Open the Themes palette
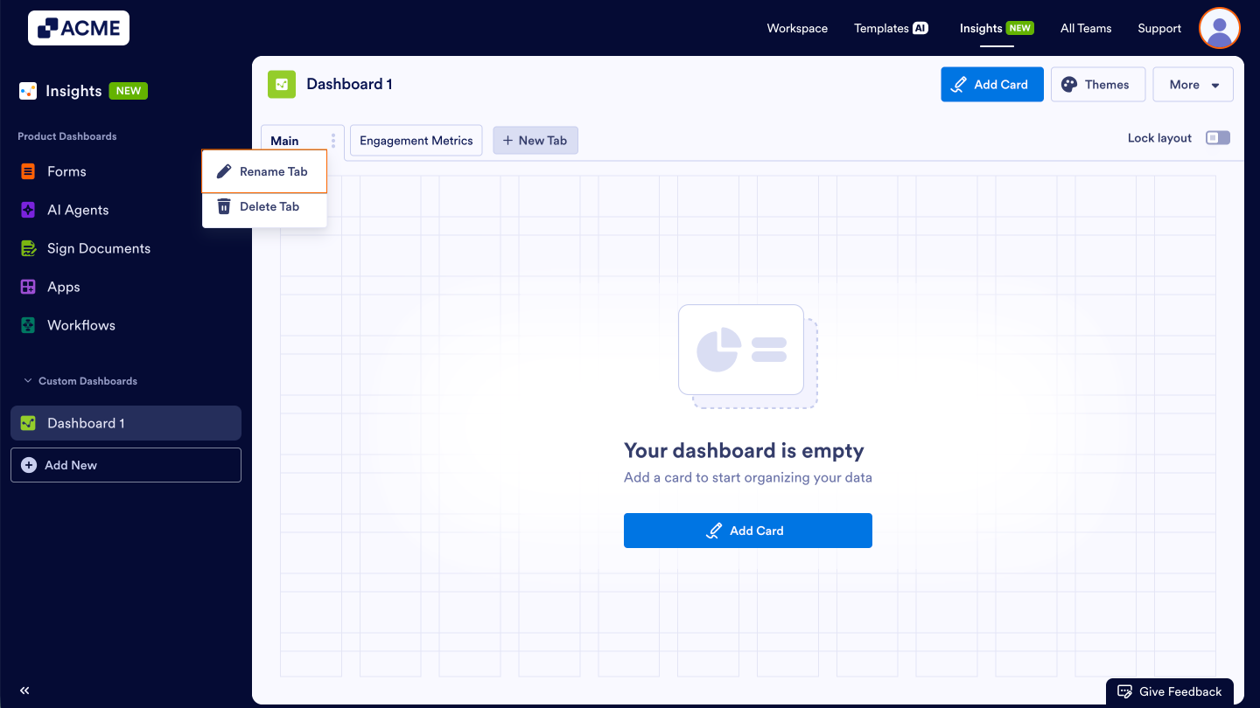The image size is (1260, 708). (1097, 84)
